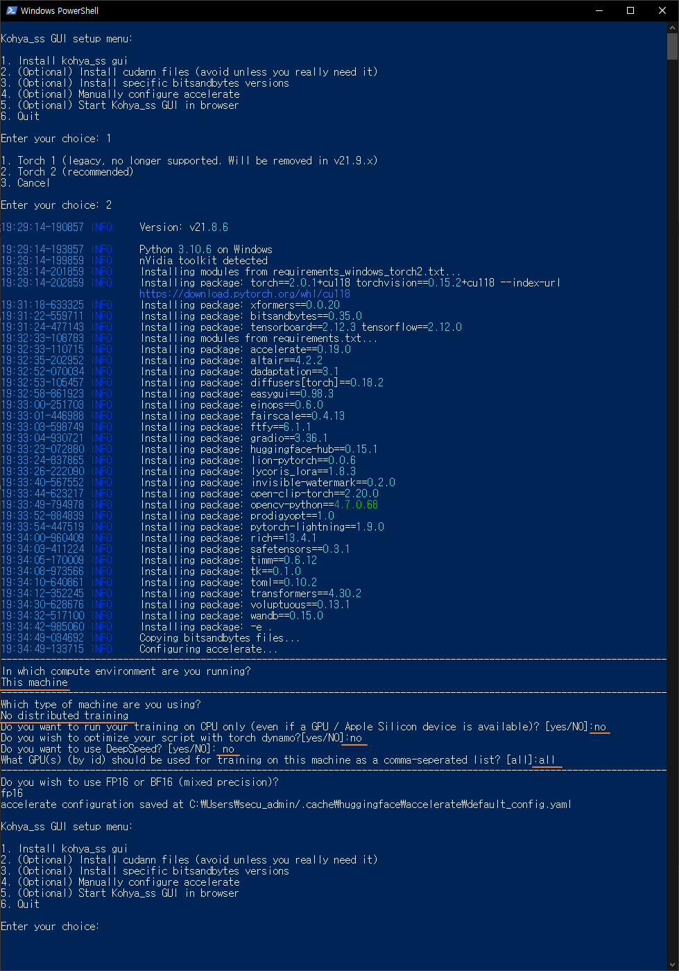Image resolution: width=679 pixels, height=971 pixels.
Task: Click 'Configuring accelerate...' line
Action: click(209, 649)
